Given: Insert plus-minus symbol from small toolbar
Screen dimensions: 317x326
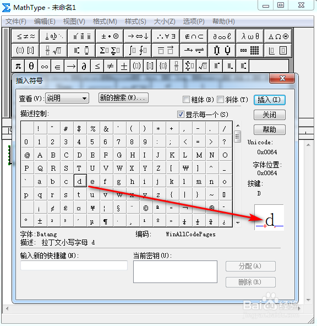Looking at the screenshot, I should [124, 66].
